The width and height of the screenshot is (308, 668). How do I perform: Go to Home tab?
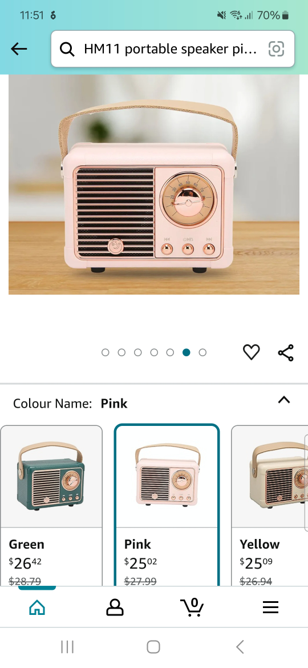[x=37, y=607]
